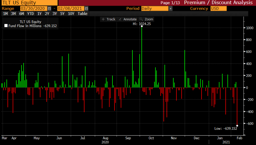Screen dimensions: 256x145
Task: Select the 6M range tab
Action: tap(21, 14)
